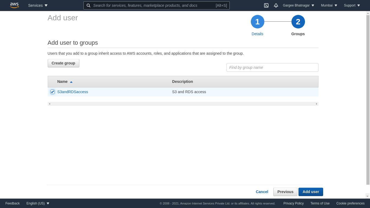Click the horizontal table scrollbar track
Viewport: 370px width, 208px height.
(183, 104)
